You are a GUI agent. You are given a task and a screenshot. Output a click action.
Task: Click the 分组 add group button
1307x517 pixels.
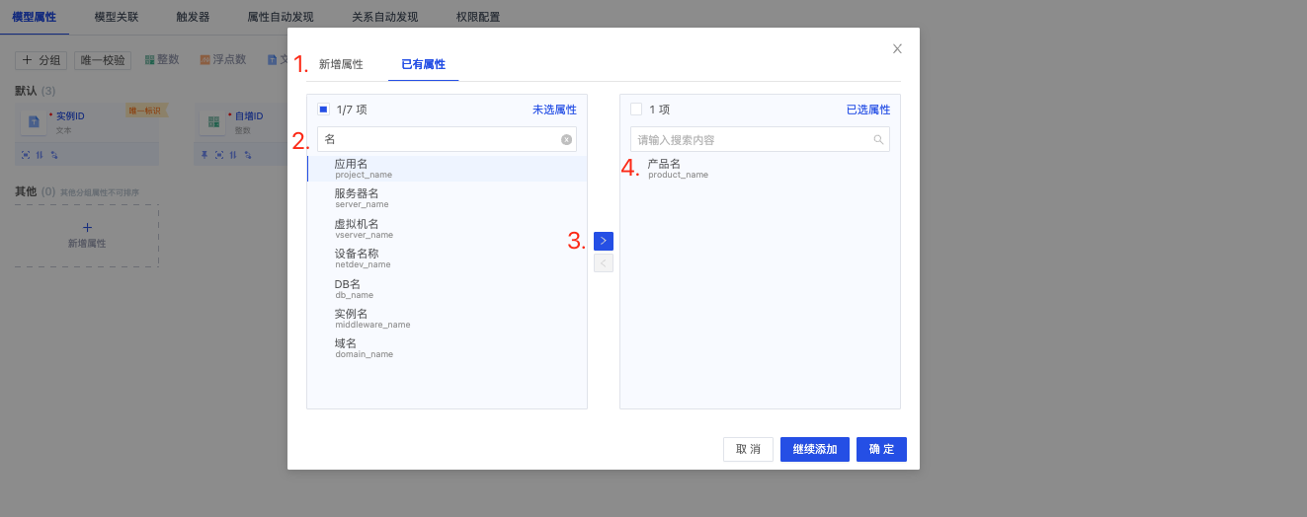[x=41, y=60]
